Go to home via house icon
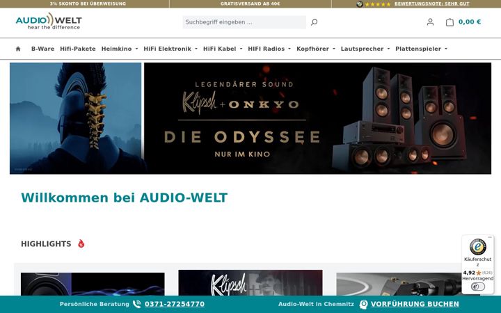This screenshot has width=501, height=313. (x=18, y=49)
